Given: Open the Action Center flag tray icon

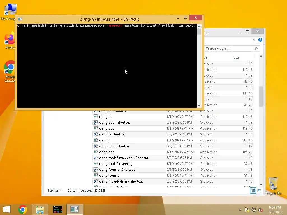Looking at the screenshot, I should (x=247, y=210).
